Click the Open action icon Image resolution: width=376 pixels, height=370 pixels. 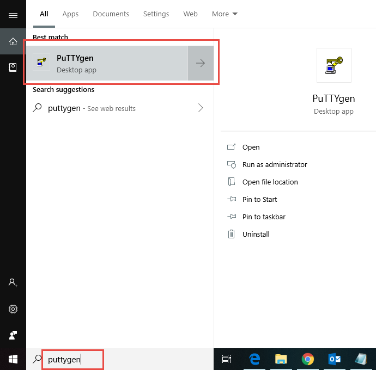click(232, 147)
